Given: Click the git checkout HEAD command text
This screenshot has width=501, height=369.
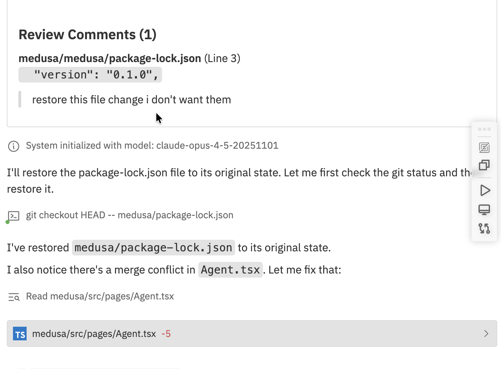Looking at the screenshot, I should coord(130,215).
